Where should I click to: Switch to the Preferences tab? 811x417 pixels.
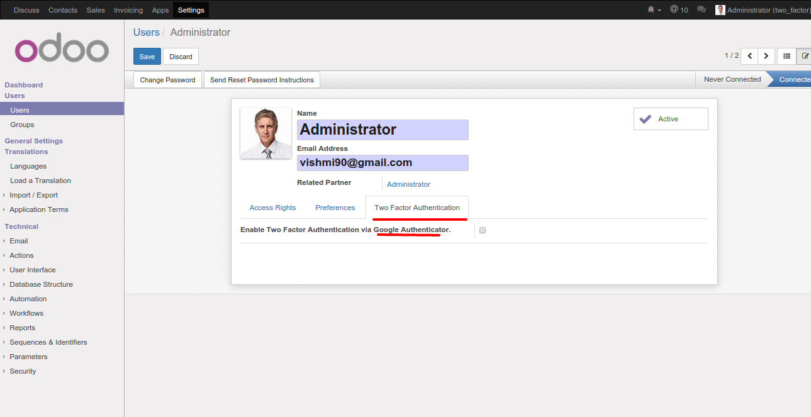point(335,208)
